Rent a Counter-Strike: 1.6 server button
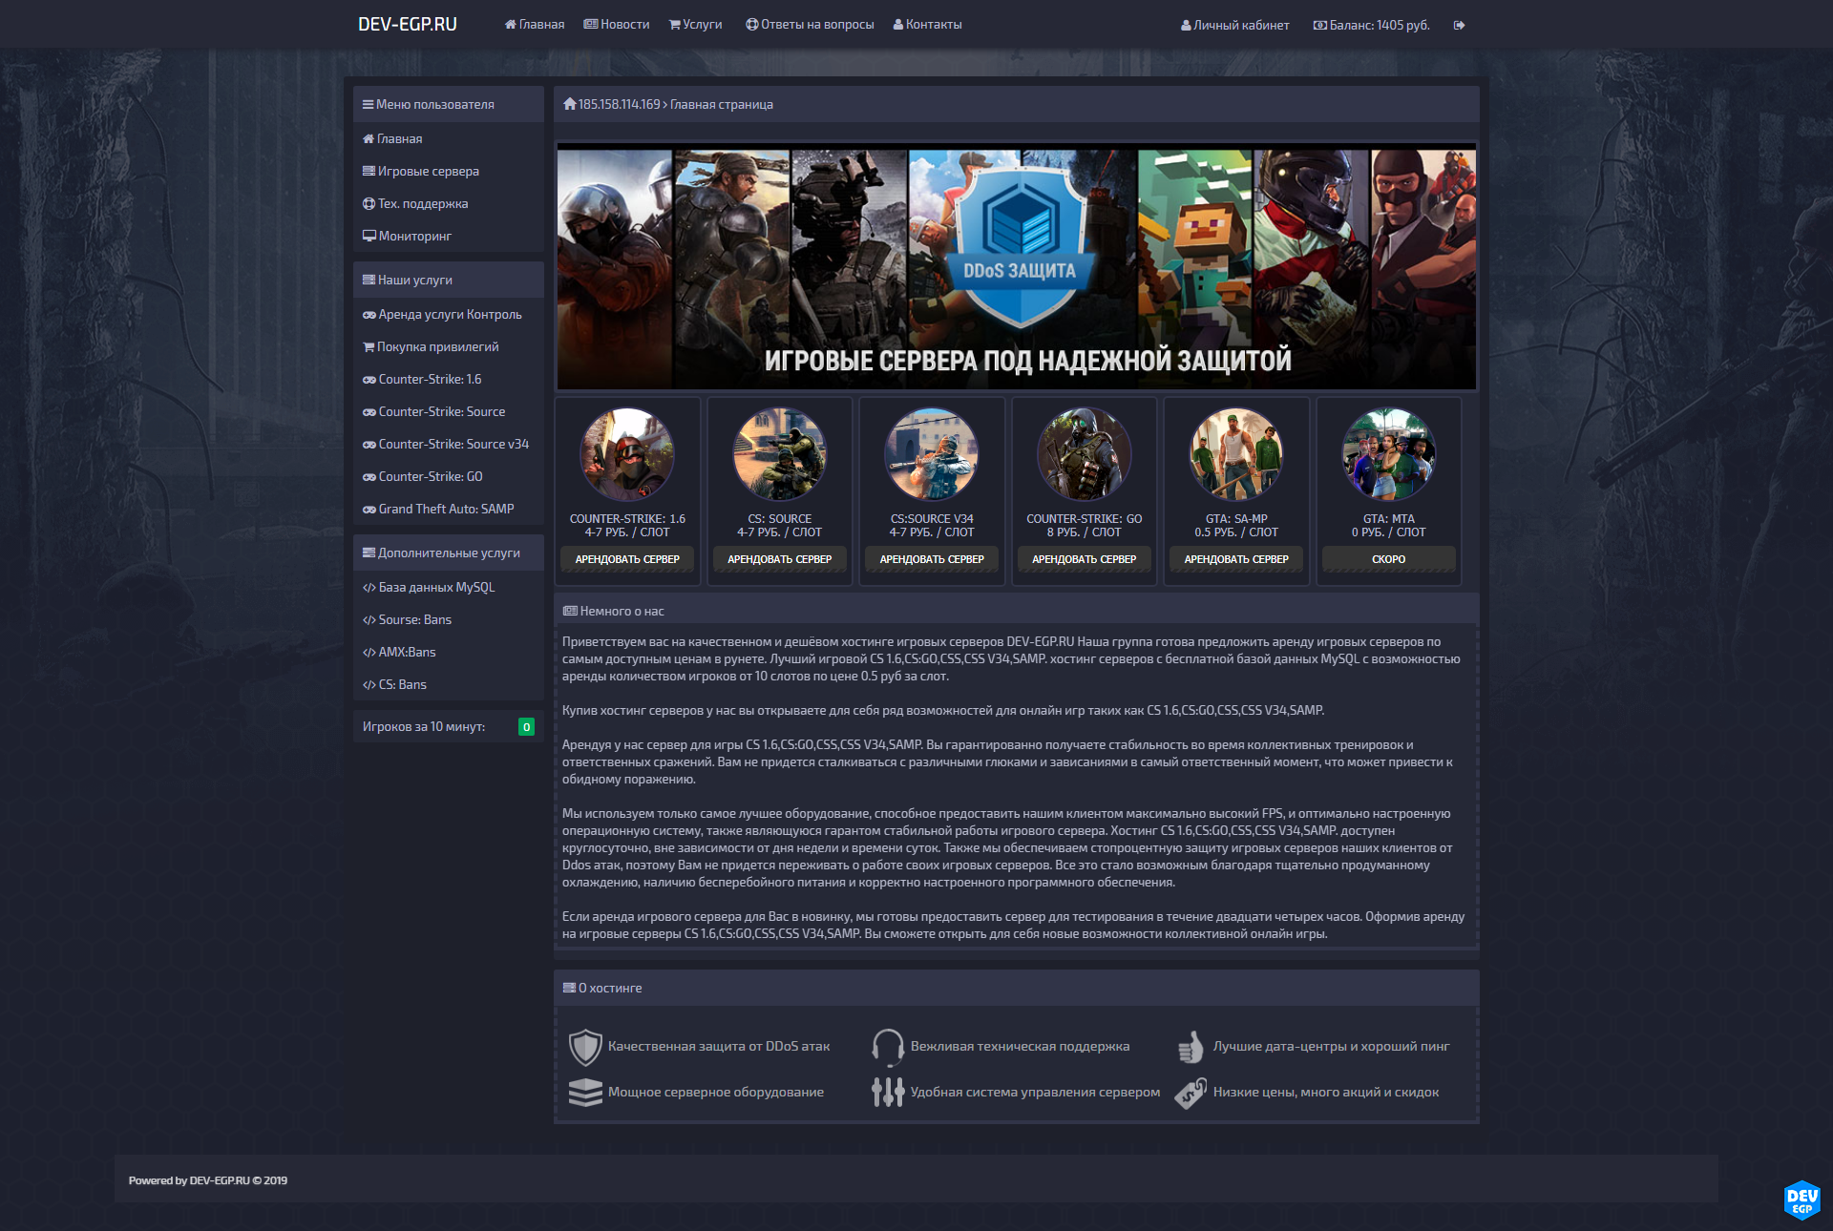This screenshot has height=1231, width=1833. (627, 559)
